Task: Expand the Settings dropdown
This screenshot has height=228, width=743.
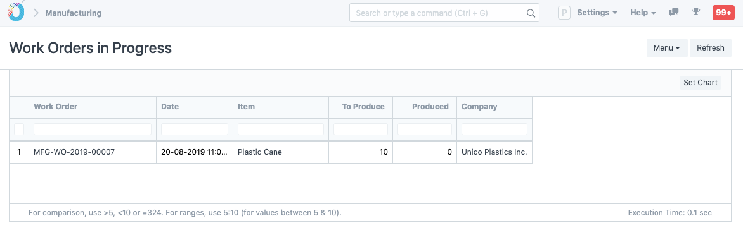Action: coord(597,13)
